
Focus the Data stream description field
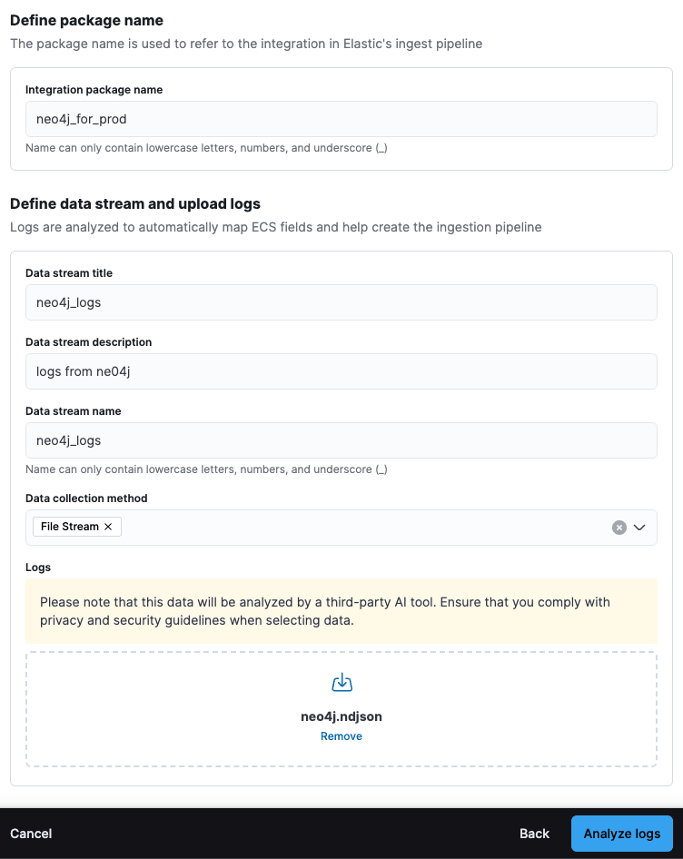click(x=341, y=370)
